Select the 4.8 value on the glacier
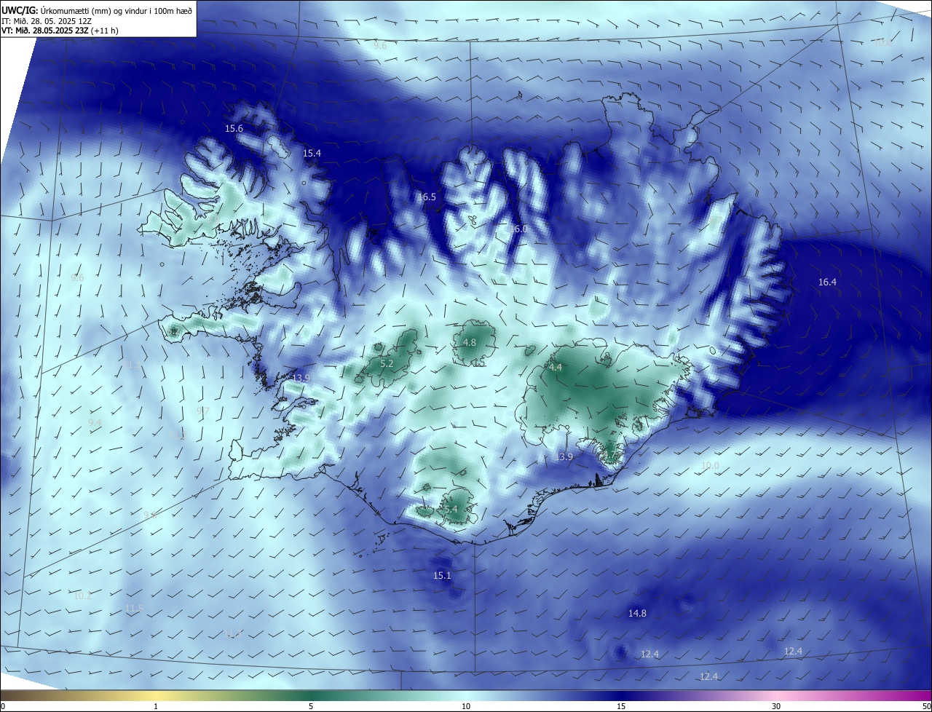932x712 pixels. (470, 342)
